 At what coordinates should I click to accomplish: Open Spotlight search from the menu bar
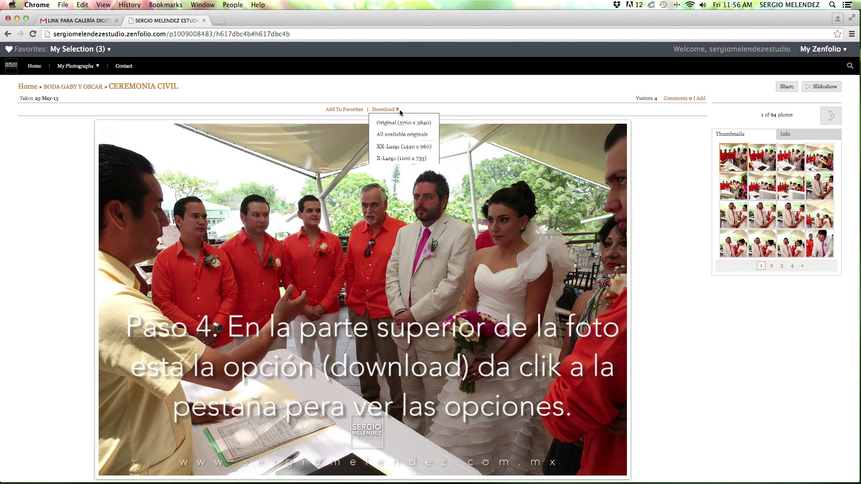click(832, 5)
